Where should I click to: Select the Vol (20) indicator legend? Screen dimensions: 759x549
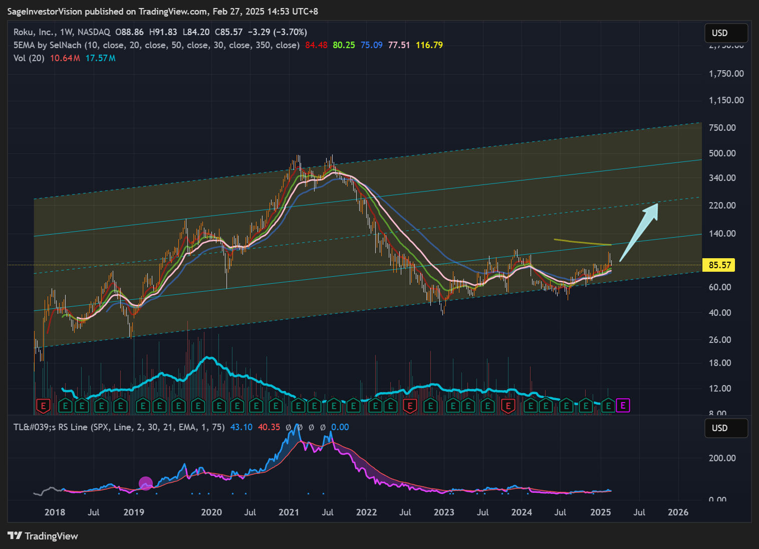pyautogui.click(x=29, y=58)
